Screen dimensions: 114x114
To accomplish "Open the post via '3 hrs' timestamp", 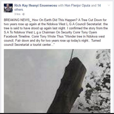I will (x=17, y=14).
